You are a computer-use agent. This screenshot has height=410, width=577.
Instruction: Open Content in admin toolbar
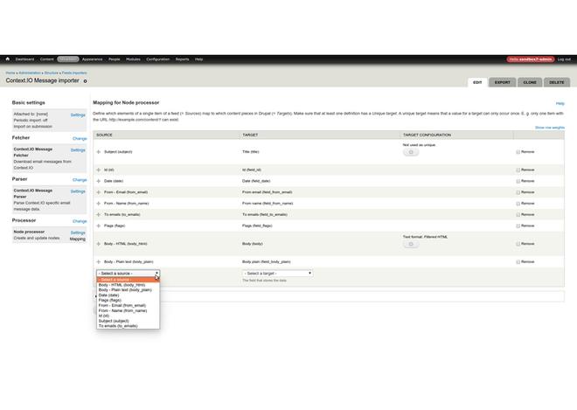pyautogui.click(x=46, y=59)
